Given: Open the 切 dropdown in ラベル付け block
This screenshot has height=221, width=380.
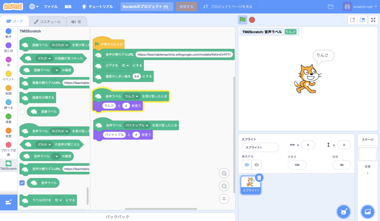Looking at the screenshot, I should point(58,200).
